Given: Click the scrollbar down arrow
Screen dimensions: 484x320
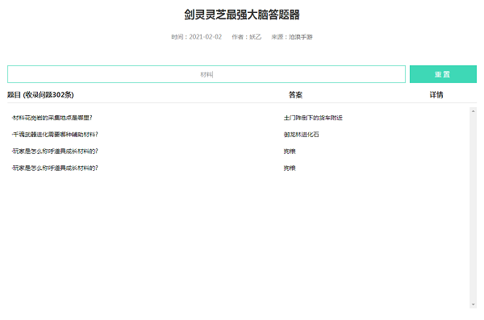Looking at the screenshot, I should click(x=473, y=305).
